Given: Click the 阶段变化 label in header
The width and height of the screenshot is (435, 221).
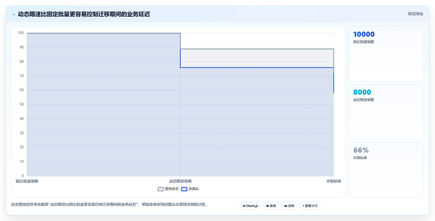Looking at the screenshot, I should (x=415, y=14).
